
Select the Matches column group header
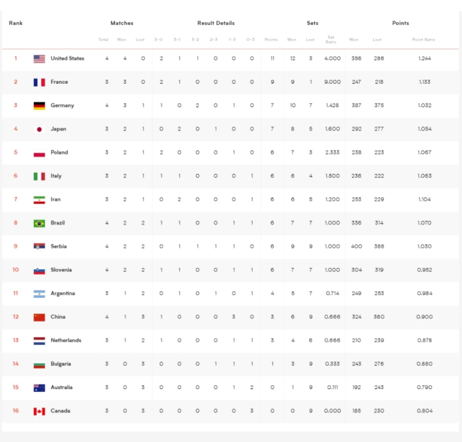tap(121, 23)
